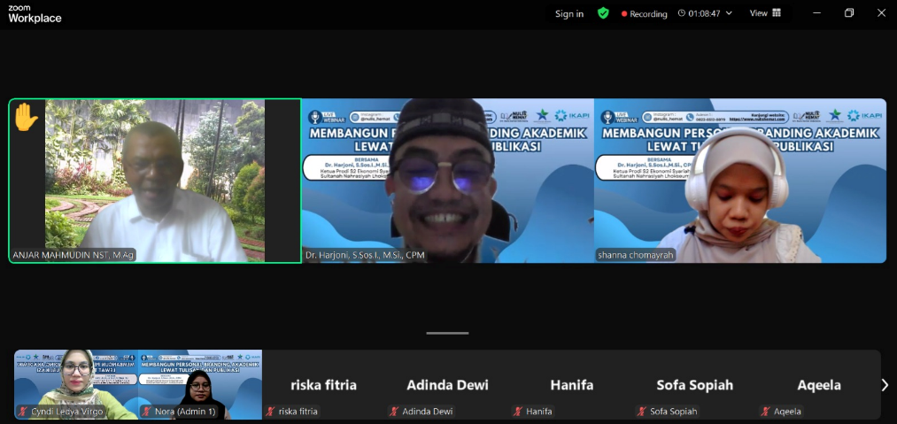Click the Sign in button
Viewport: 897px width, 424px height.
pos(569,13)
